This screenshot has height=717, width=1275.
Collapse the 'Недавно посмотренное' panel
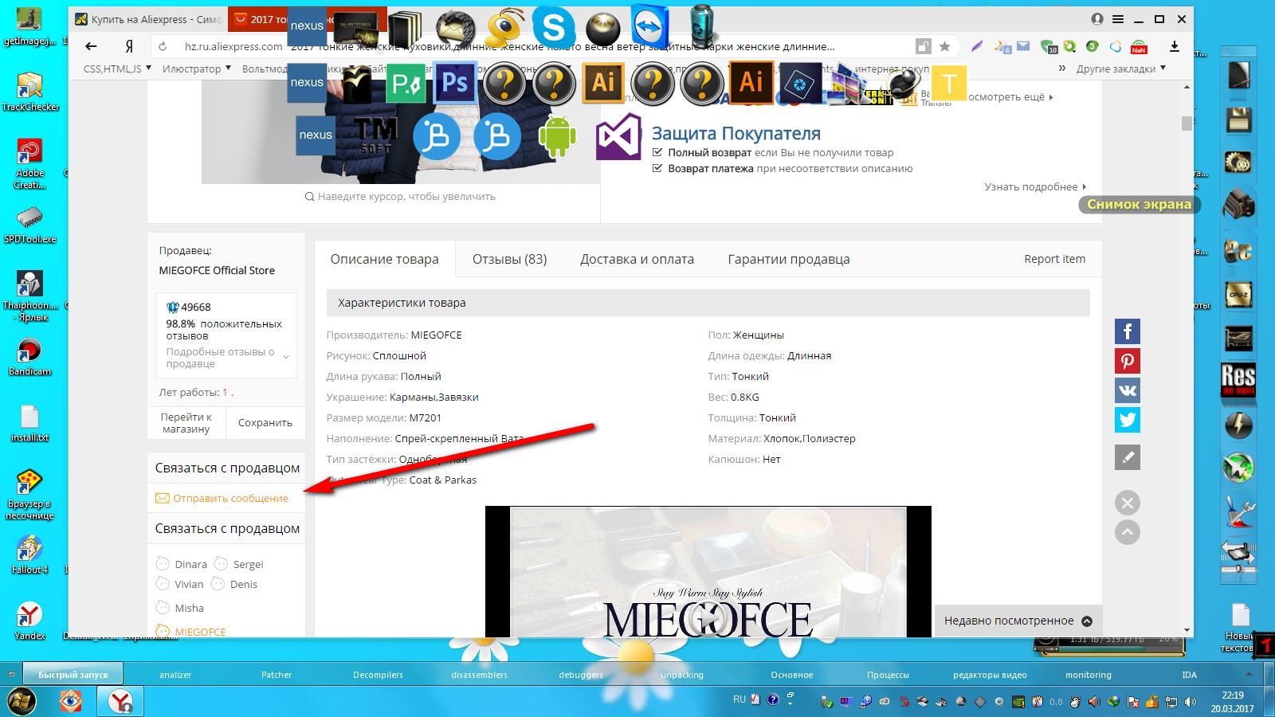point(1086,621)
